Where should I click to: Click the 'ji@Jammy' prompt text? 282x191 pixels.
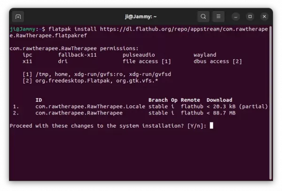coord(23,29)
